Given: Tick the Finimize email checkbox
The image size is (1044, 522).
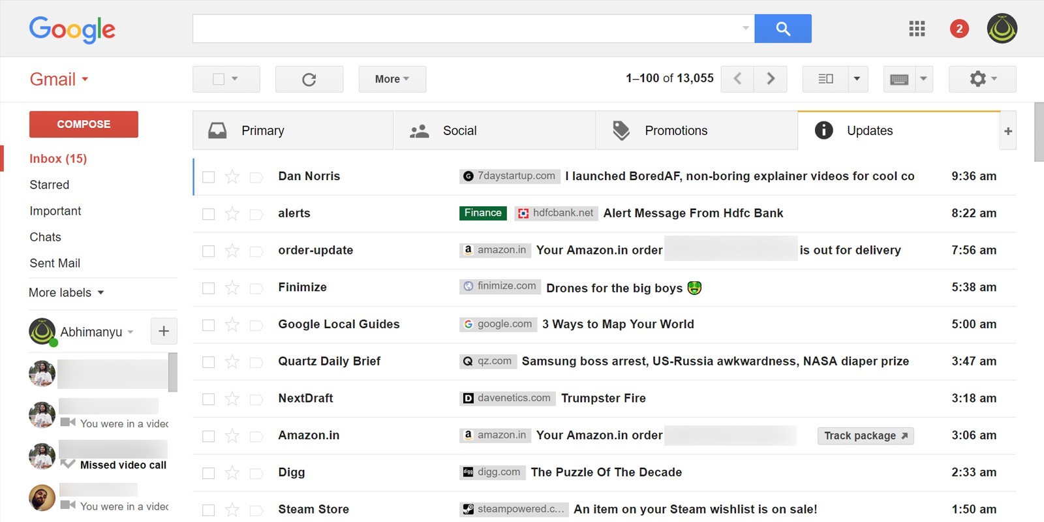Looking at the screenshot, I should 209,288.
